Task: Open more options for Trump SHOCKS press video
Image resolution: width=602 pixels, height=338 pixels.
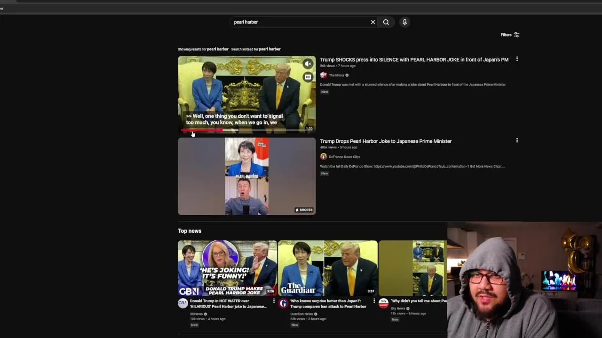Action: pyautogui.click(x=517, y=59)
